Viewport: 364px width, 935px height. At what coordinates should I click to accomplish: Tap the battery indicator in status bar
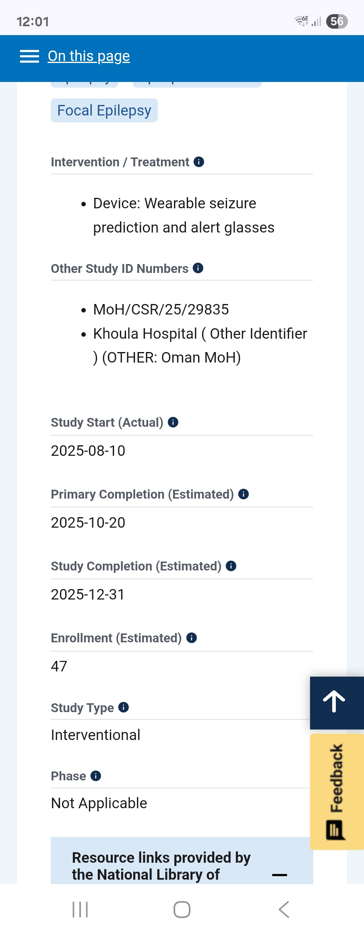point(337,21)
